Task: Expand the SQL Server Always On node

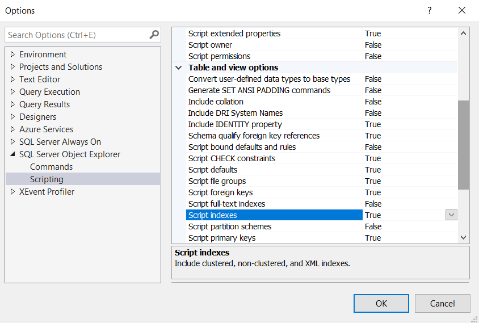Action: pos(12,142)
